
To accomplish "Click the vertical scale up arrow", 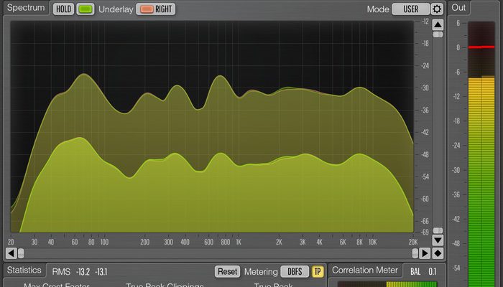I will click(x=438, y=23).
